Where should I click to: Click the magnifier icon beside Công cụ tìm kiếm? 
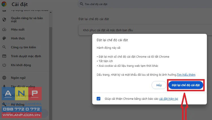tap(4, 47)
